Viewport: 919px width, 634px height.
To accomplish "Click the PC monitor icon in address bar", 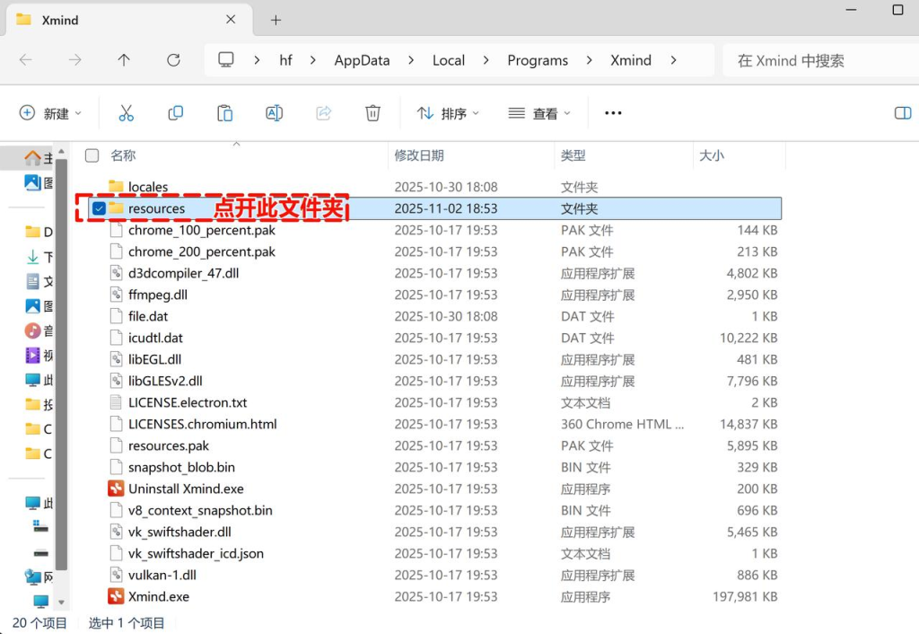I will (x=225, y=60).
